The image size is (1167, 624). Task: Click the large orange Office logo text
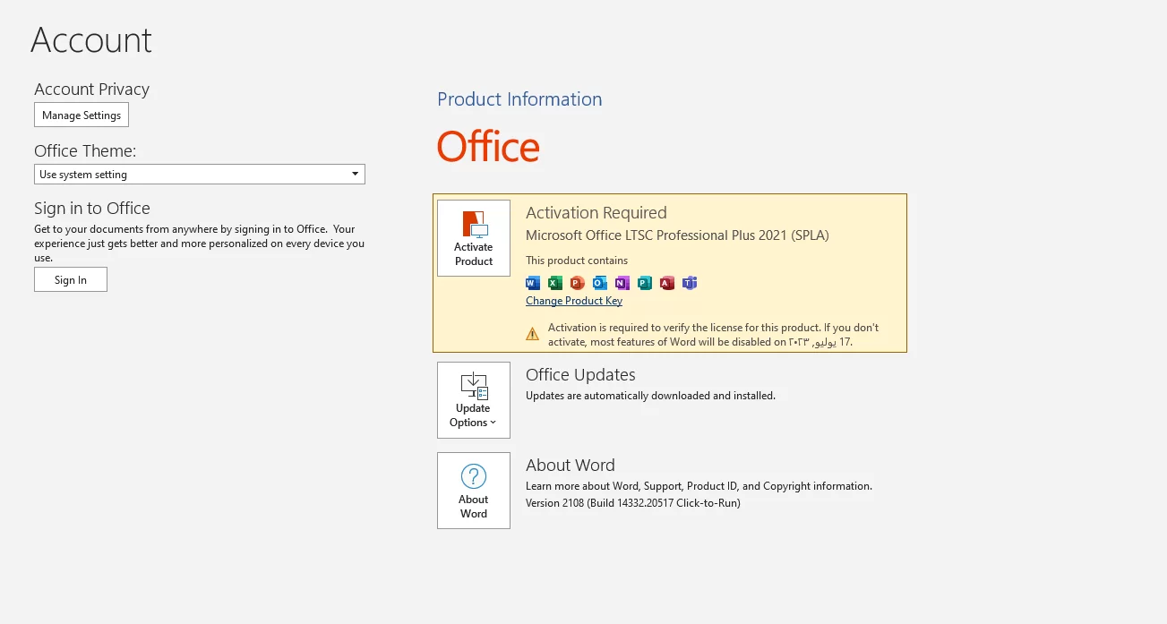[488, 147]
